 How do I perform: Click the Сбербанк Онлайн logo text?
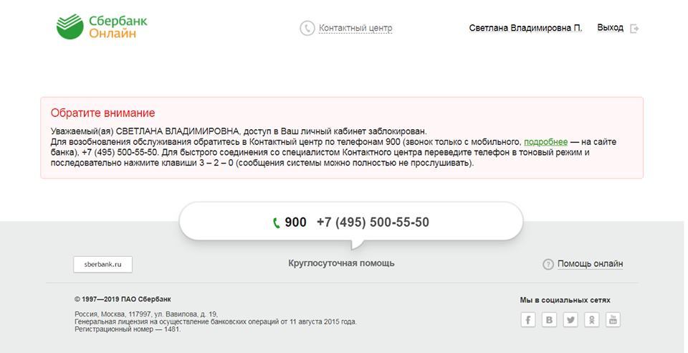118,27
